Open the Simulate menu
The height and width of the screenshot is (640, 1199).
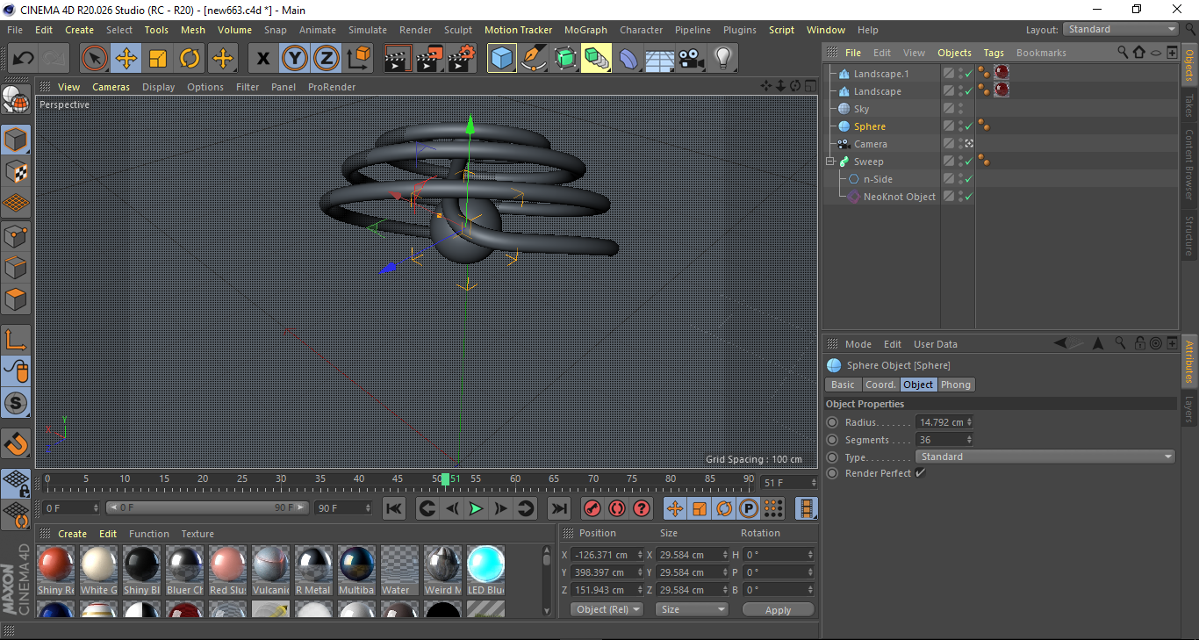(367, 30)
